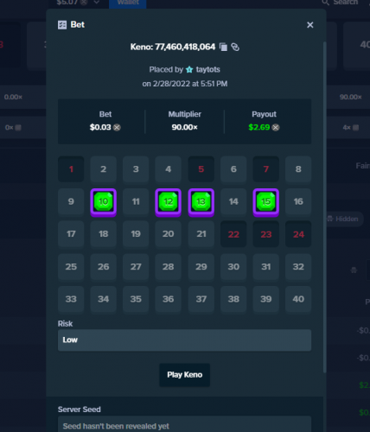370x432 pixels.
Task: Select gem tile number 10
Action: [x=104, y=202]
